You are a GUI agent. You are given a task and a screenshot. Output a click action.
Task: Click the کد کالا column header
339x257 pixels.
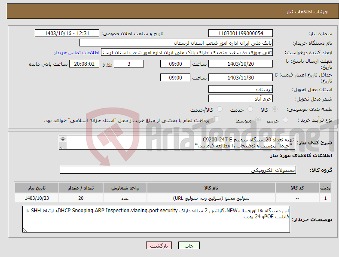click(x=297, y=188)
